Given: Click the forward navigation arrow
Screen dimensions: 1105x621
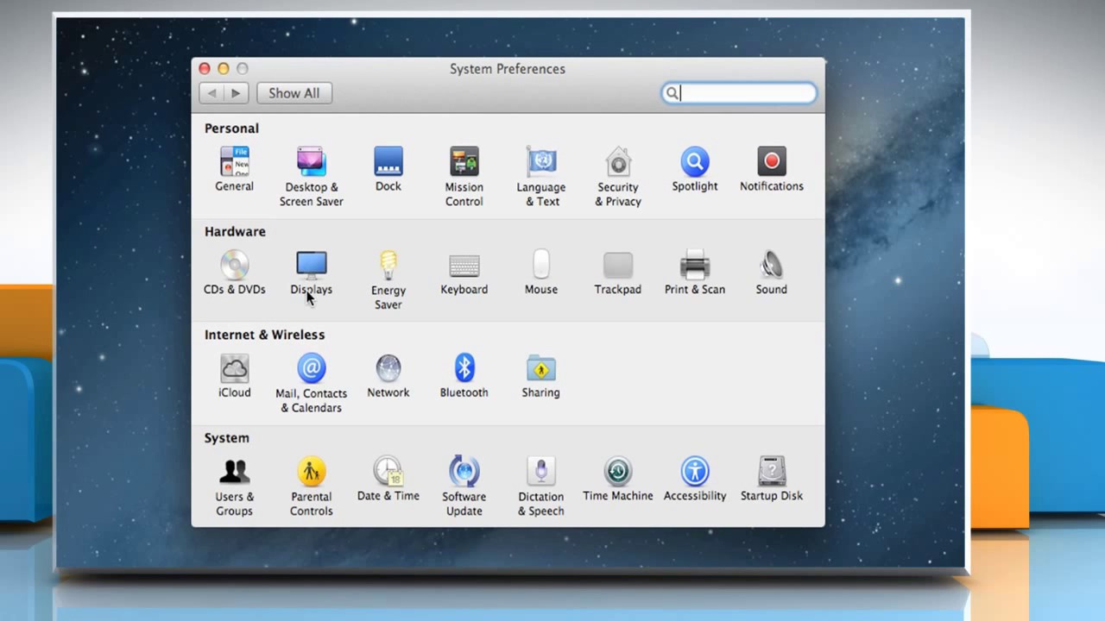Looking at the screenshot, I should 237,93.
